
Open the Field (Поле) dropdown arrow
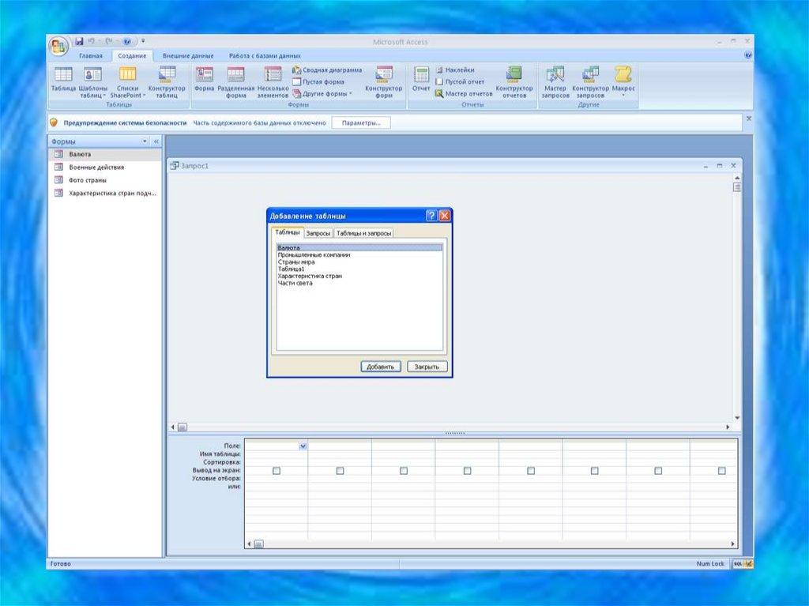coord(303,446)
